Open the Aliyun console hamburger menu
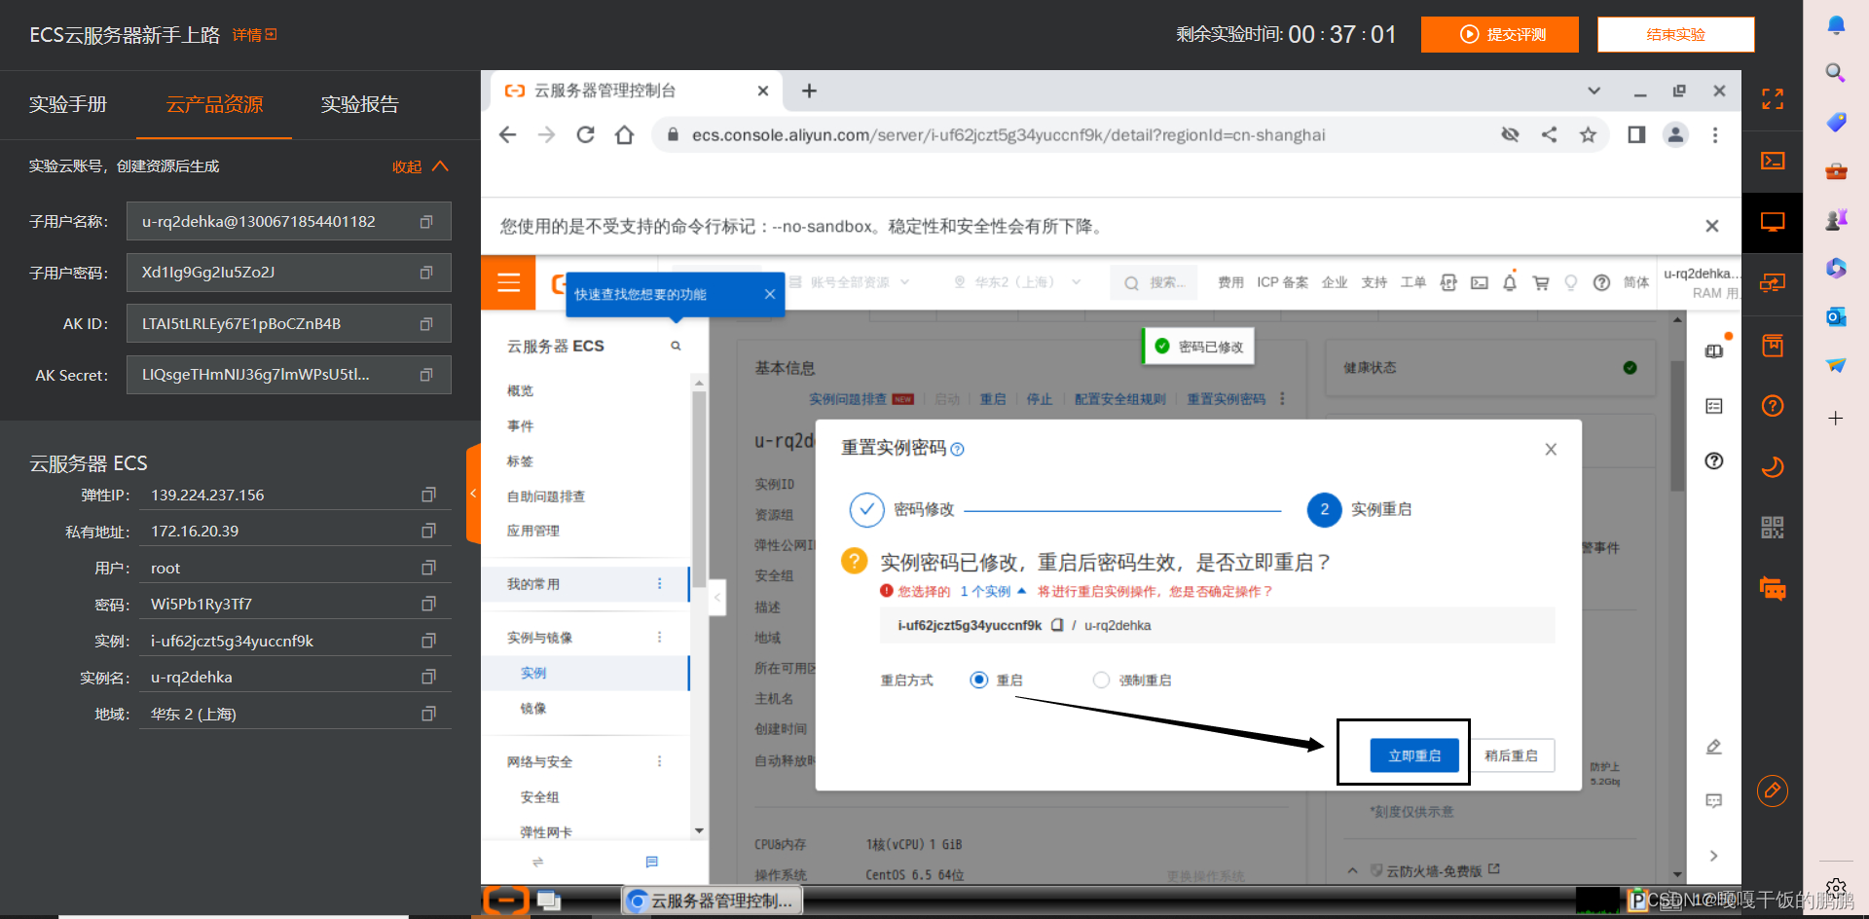The height and width of the screenshot is (919, 1869). click(508, 282)
